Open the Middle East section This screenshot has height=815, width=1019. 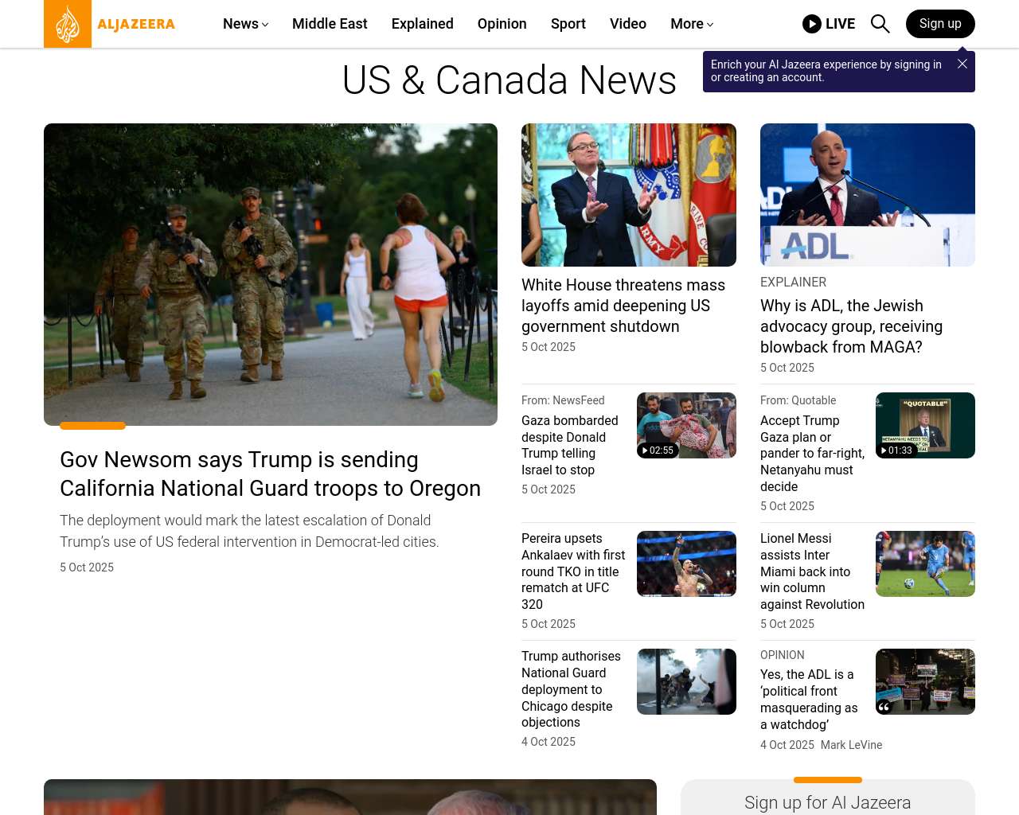tap(330, 24)
